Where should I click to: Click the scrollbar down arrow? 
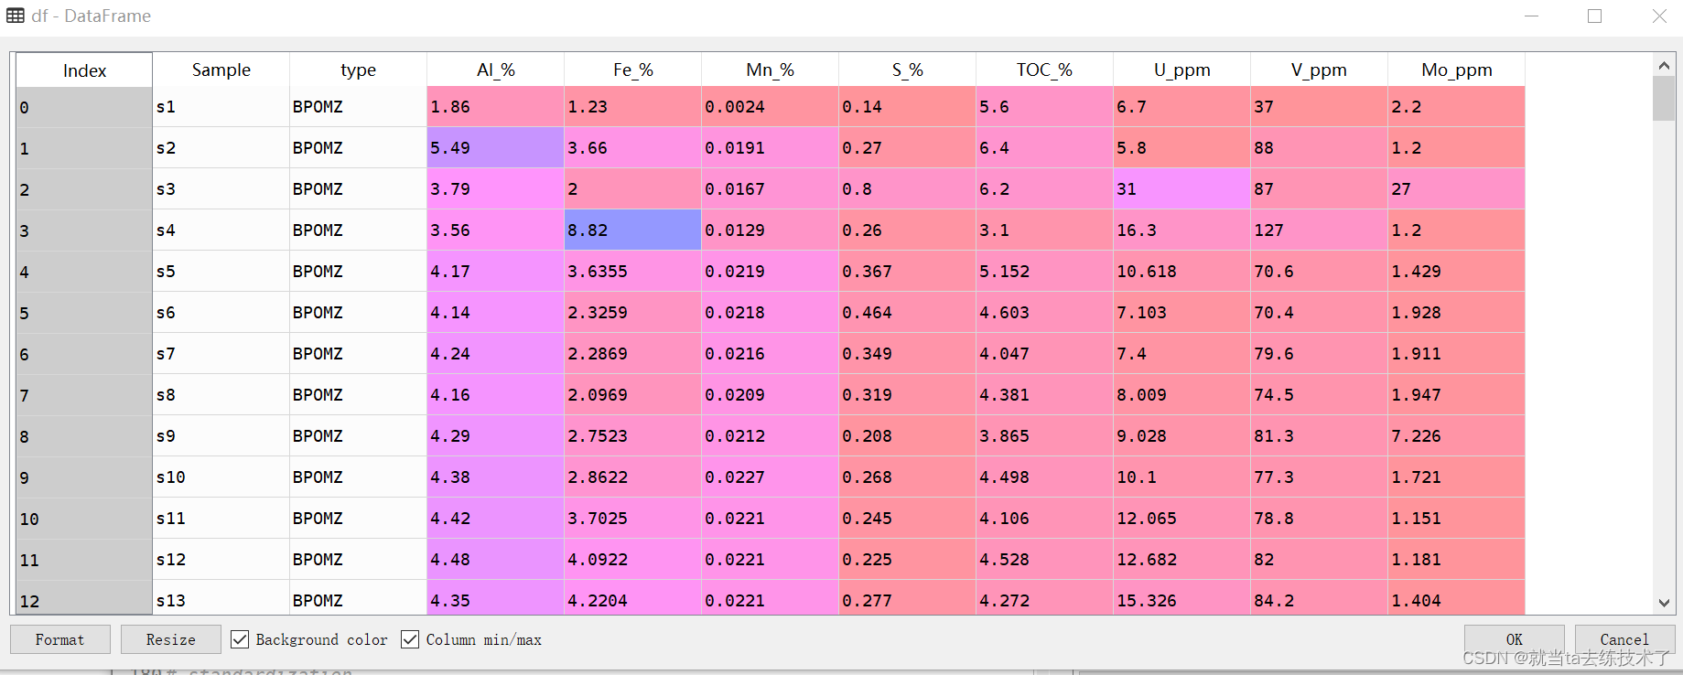click(1664, 603)
